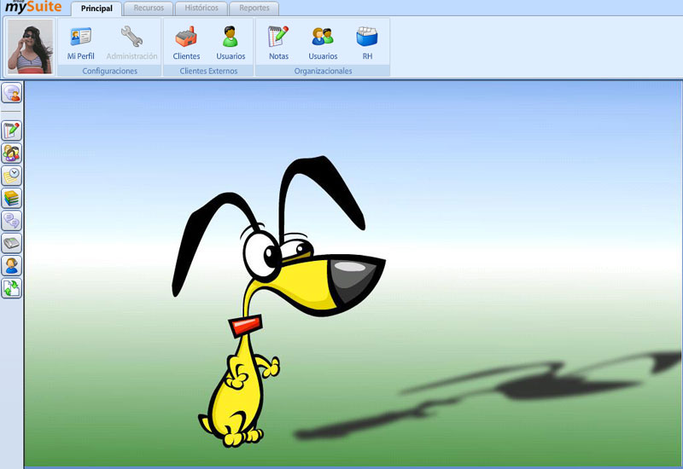Click the sidebar note with clock icon

click(x=12, y=176)
